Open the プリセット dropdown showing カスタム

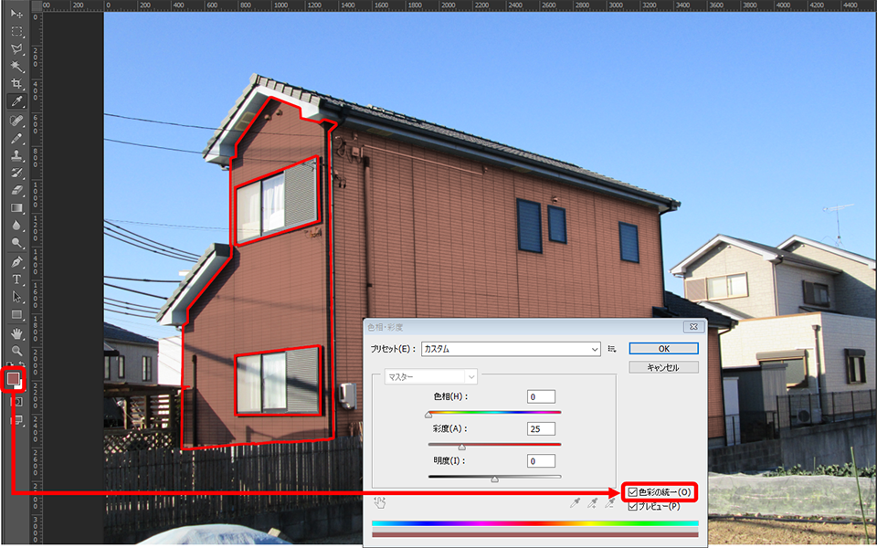coord(511,349)
